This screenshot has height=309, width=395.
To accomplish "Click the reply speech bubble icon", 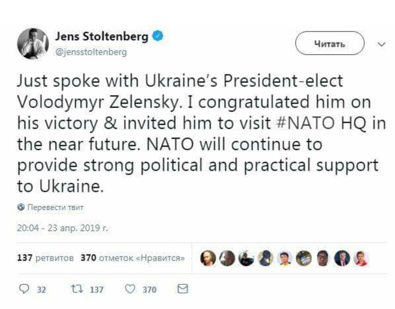I will [x=24, y=289].
